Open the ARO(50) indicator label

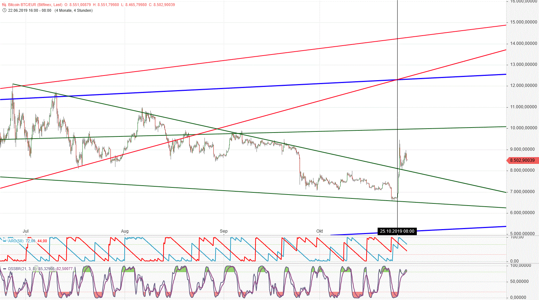click(16, 241)
